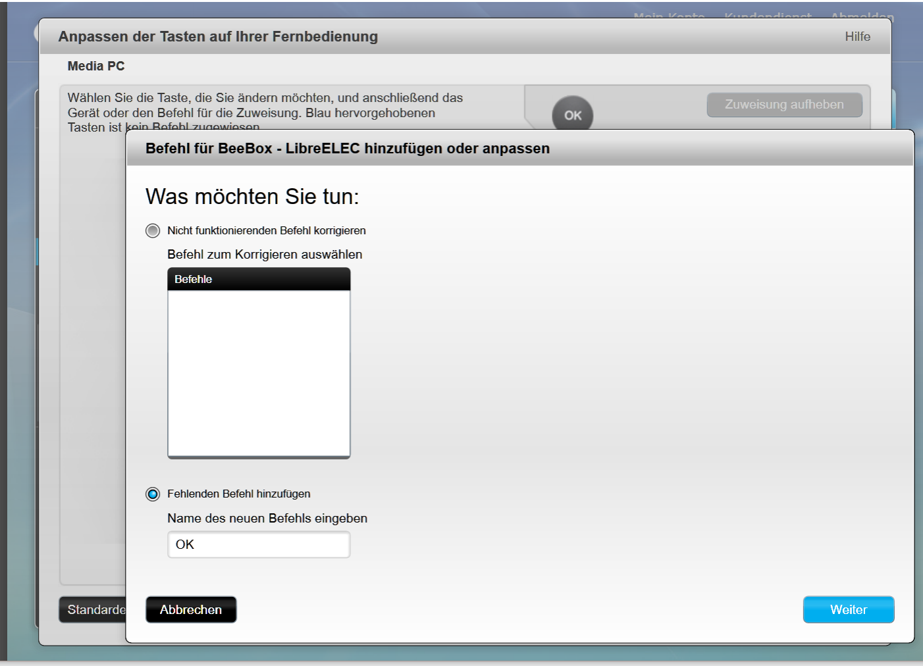Select 'Fehlenden Befehl hinzufügen' radio button
The height and width of the screenshot is (666, 923).
tap(153, 494)
